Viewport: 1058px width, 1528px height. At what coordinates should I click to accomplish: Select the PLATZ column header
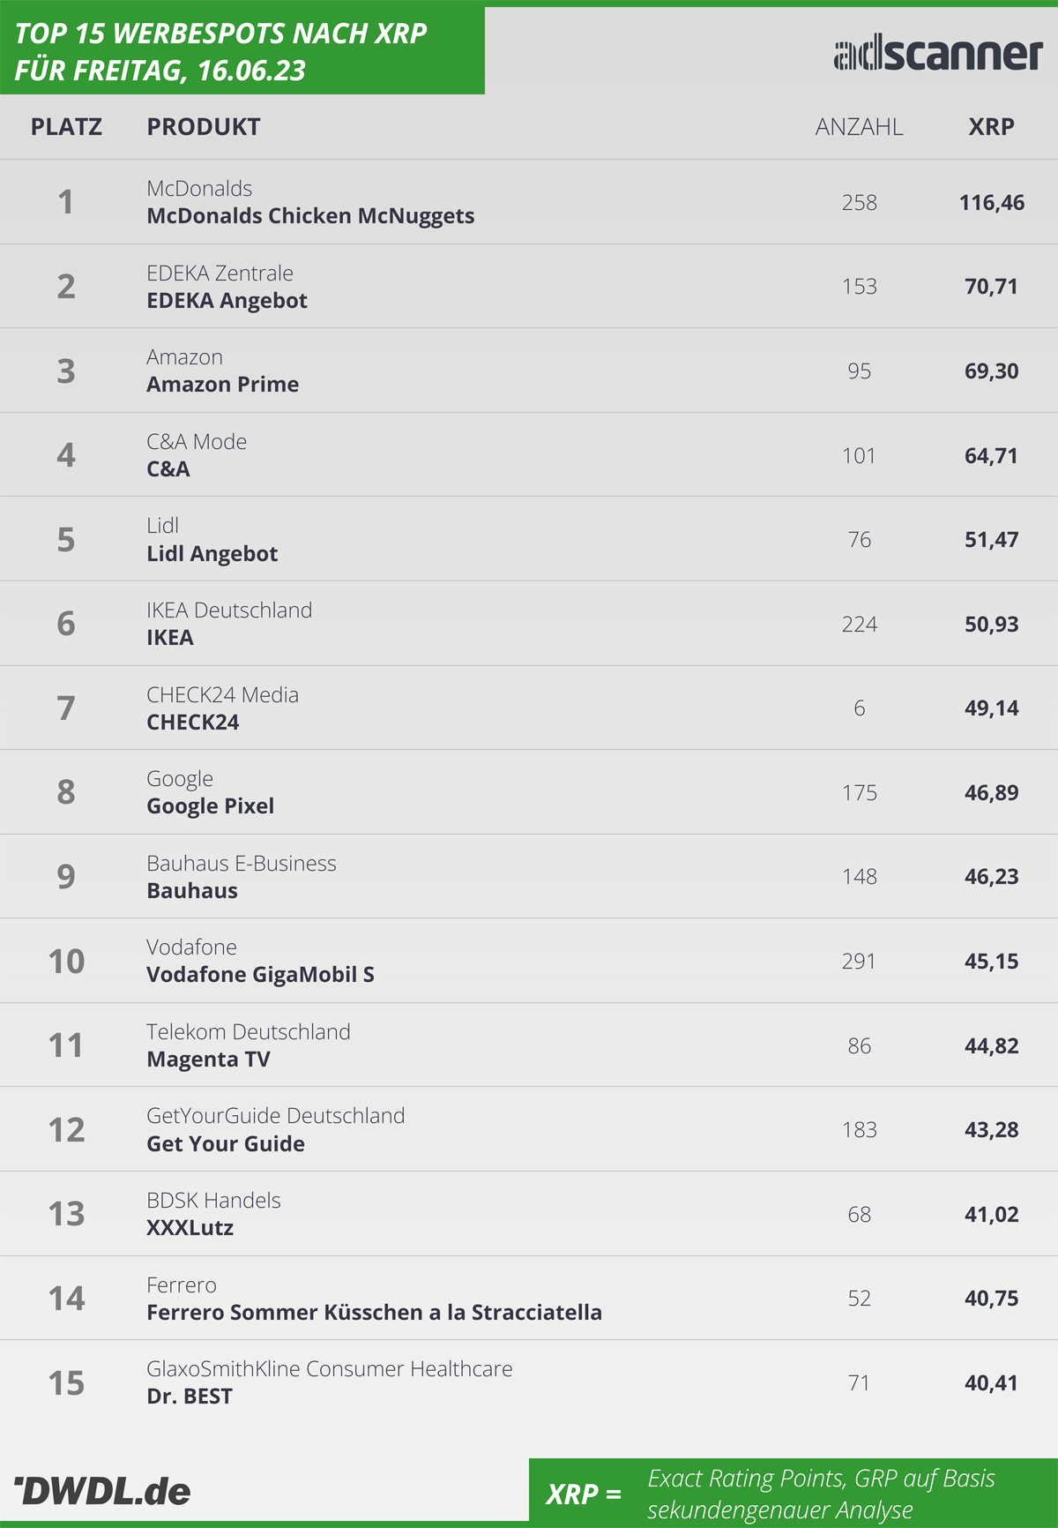[x=66, y=127]
